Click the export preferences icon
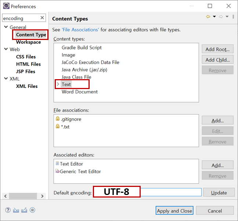238x221 pixels. [24, 210]
